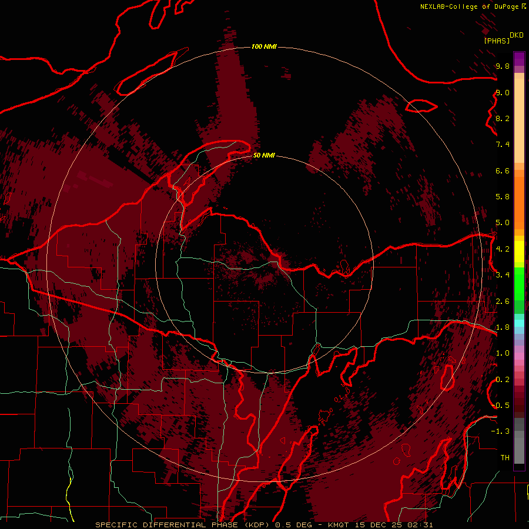The height and width of the screenshot is (529, 529).
Task: Select the cyan segment of the color bar
Action: pos(519,323)
